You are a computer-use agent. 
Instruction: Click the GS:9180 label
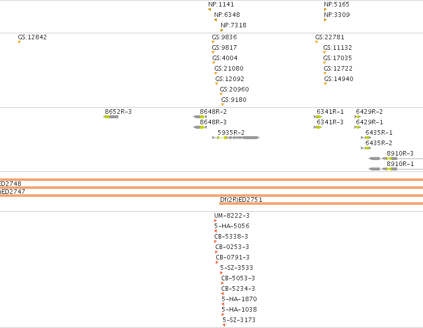tap(234, 100)
